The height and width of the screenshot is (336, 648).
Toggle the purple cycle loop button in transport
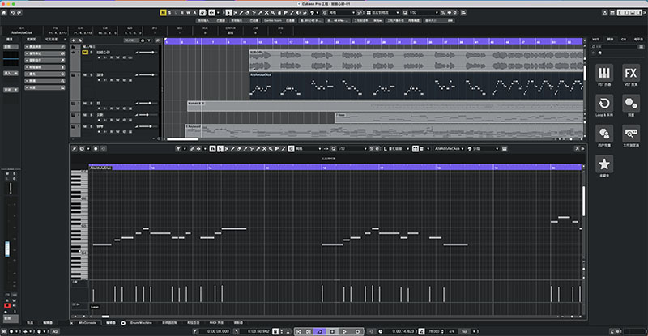(320, 331)
